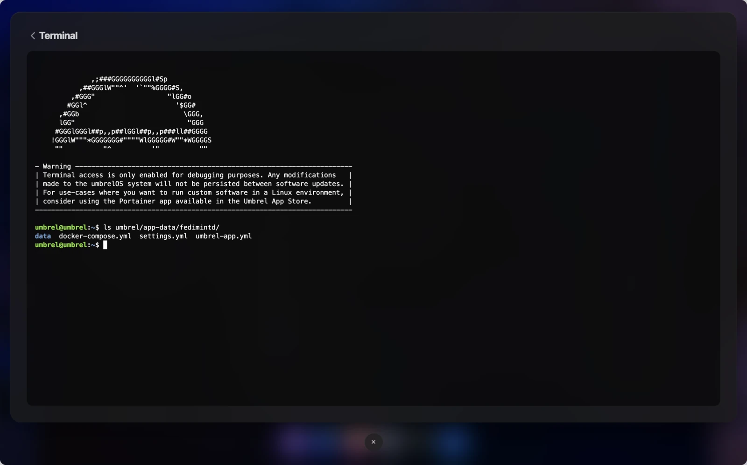The height and width of the screenshot is (465, 747).
Task: Select the blue data directory entry
Action: point(42,236)
